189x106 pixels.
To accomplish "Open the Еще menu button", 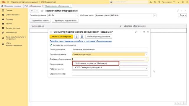I will (x=182, y=15).
